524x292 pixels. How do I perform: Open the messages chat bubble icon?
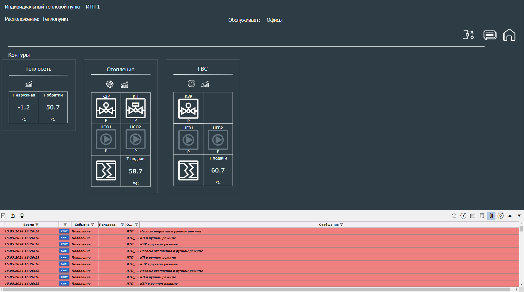click(490, 35)
